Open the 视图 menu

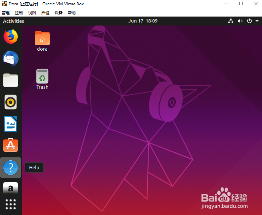(32, 13)
